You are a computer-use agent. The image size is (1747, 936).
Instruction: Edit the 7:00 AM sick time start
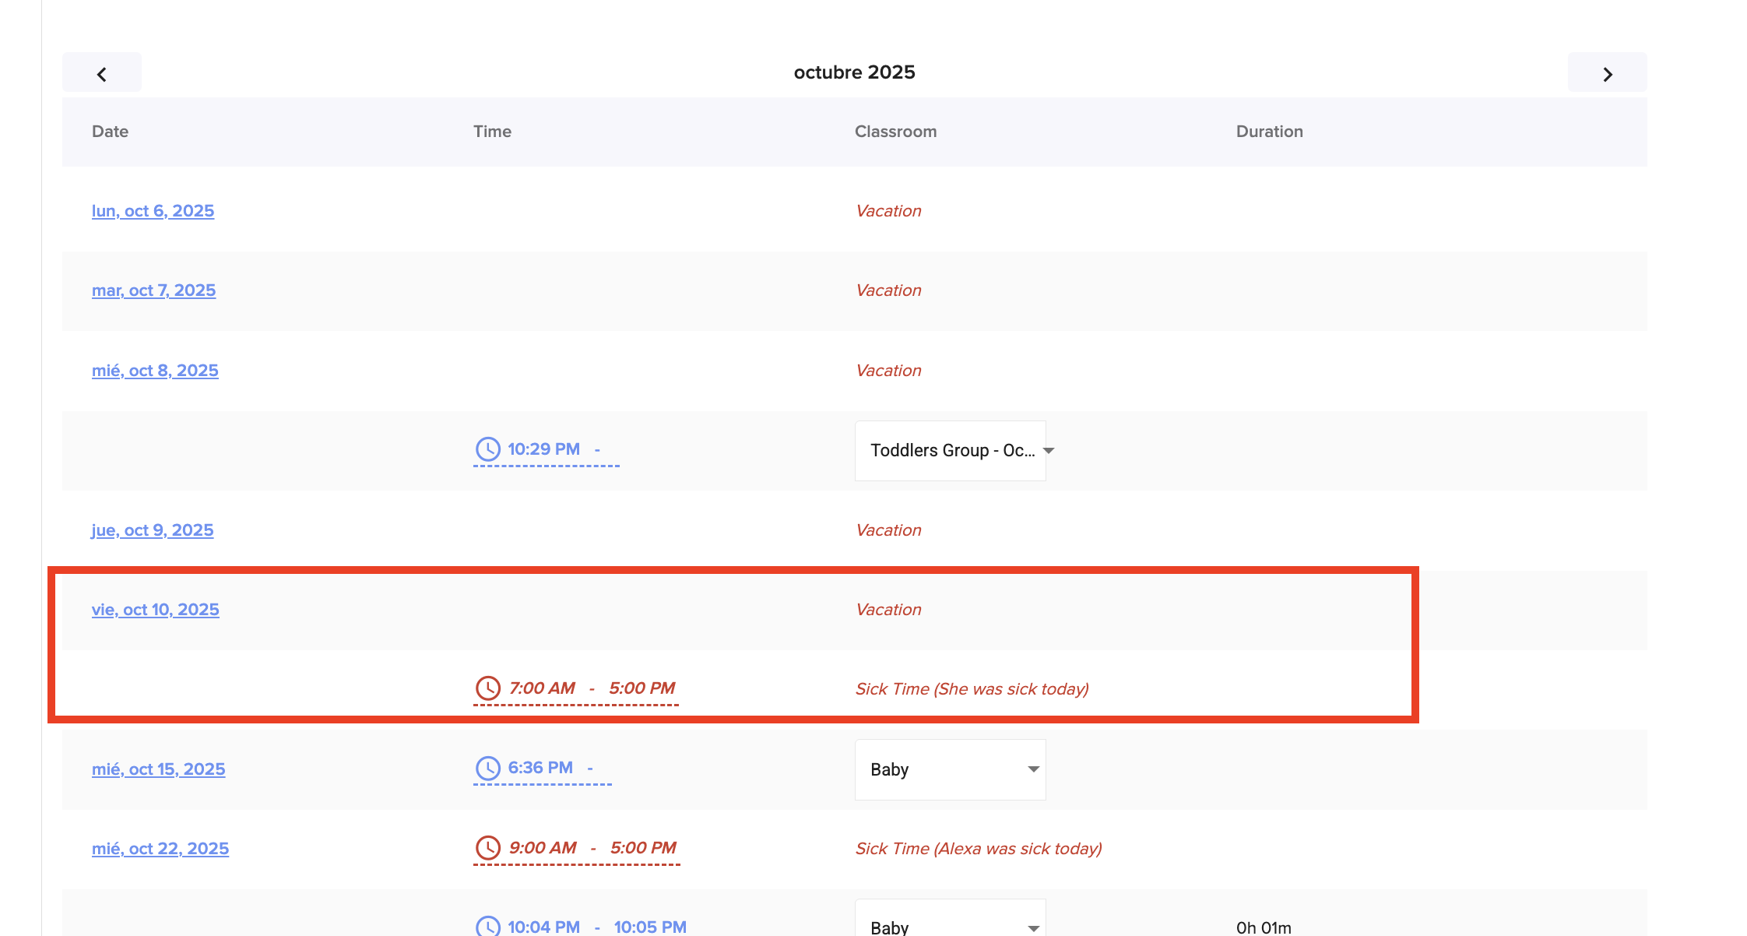(542, 688)
